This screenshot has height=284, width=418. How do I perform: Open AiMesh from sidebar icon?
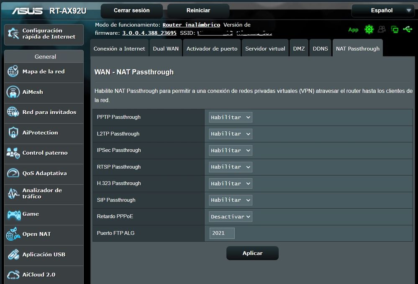click(x=13, y=92)
